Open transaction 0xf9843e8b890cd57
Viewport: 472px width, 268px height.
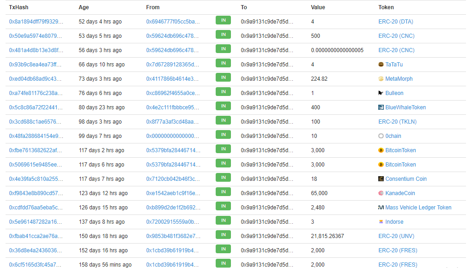(36, 193)
